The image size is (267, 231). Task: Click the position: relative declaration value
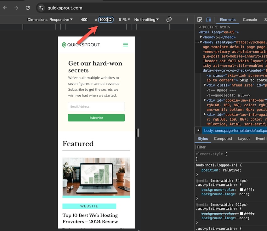pos(231,170)
